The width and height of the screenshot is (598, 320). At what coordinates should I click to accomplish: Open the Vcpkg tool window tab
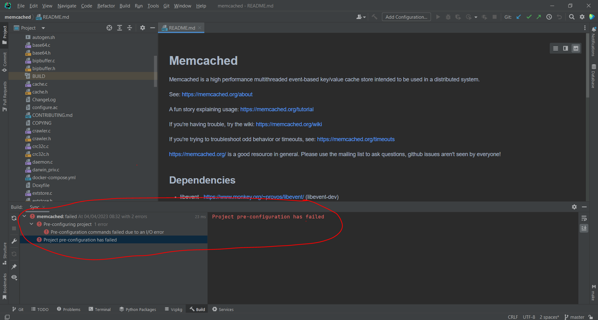(x=173, y=309)
